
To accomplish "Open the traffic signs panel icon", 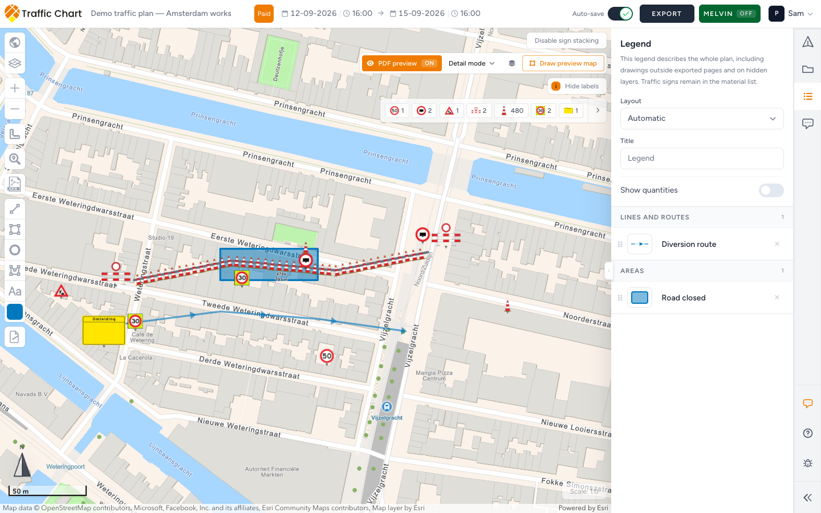I will point(808,42).
